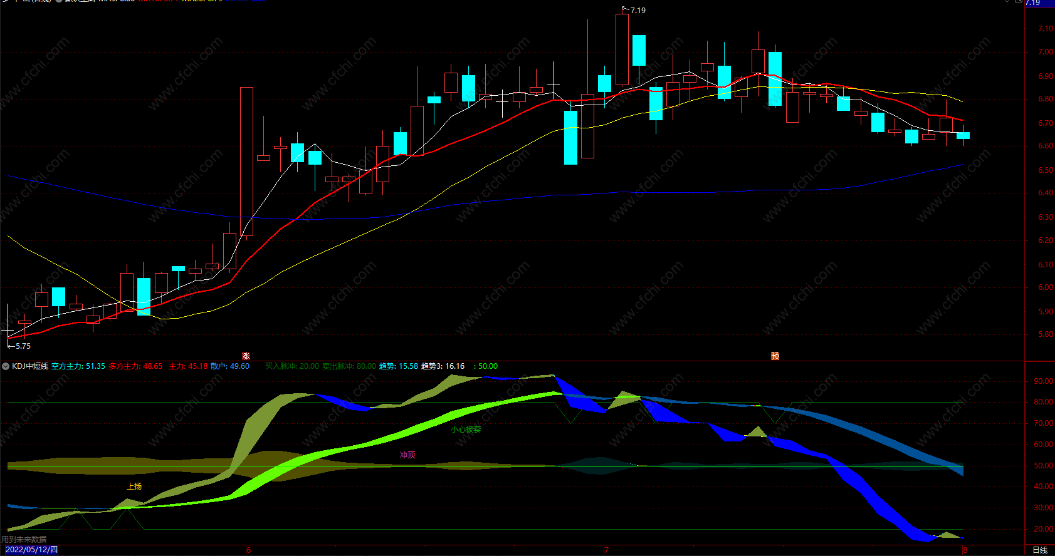The width and height of the screenshot is (1055, 556).
Task: Click the 主力: 45.18 value
Action: 188,366
